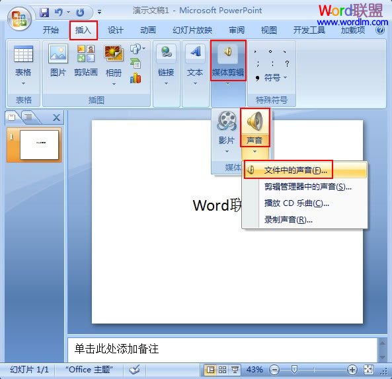Expand the 符号 symbol dropdown
The image size is (392, 379).
click(x=286, y=78)
